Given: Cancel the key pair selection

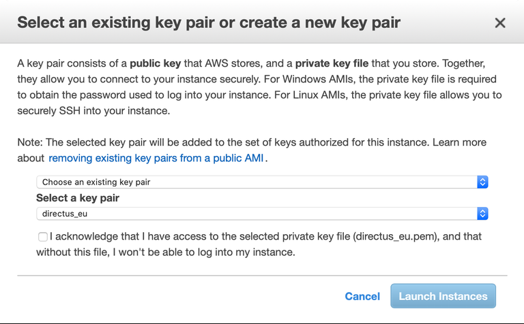Looking at the screenshot, I should (x=362, y=296).
